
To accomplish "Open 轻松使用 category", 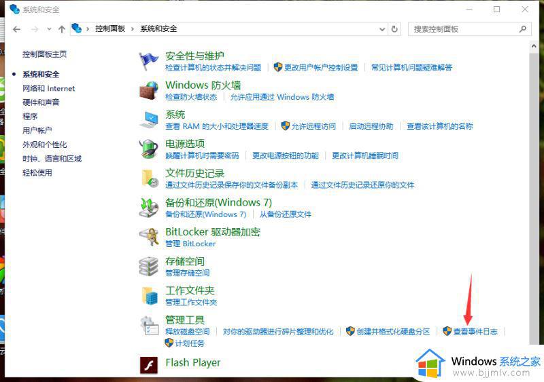I will point(37,172).
